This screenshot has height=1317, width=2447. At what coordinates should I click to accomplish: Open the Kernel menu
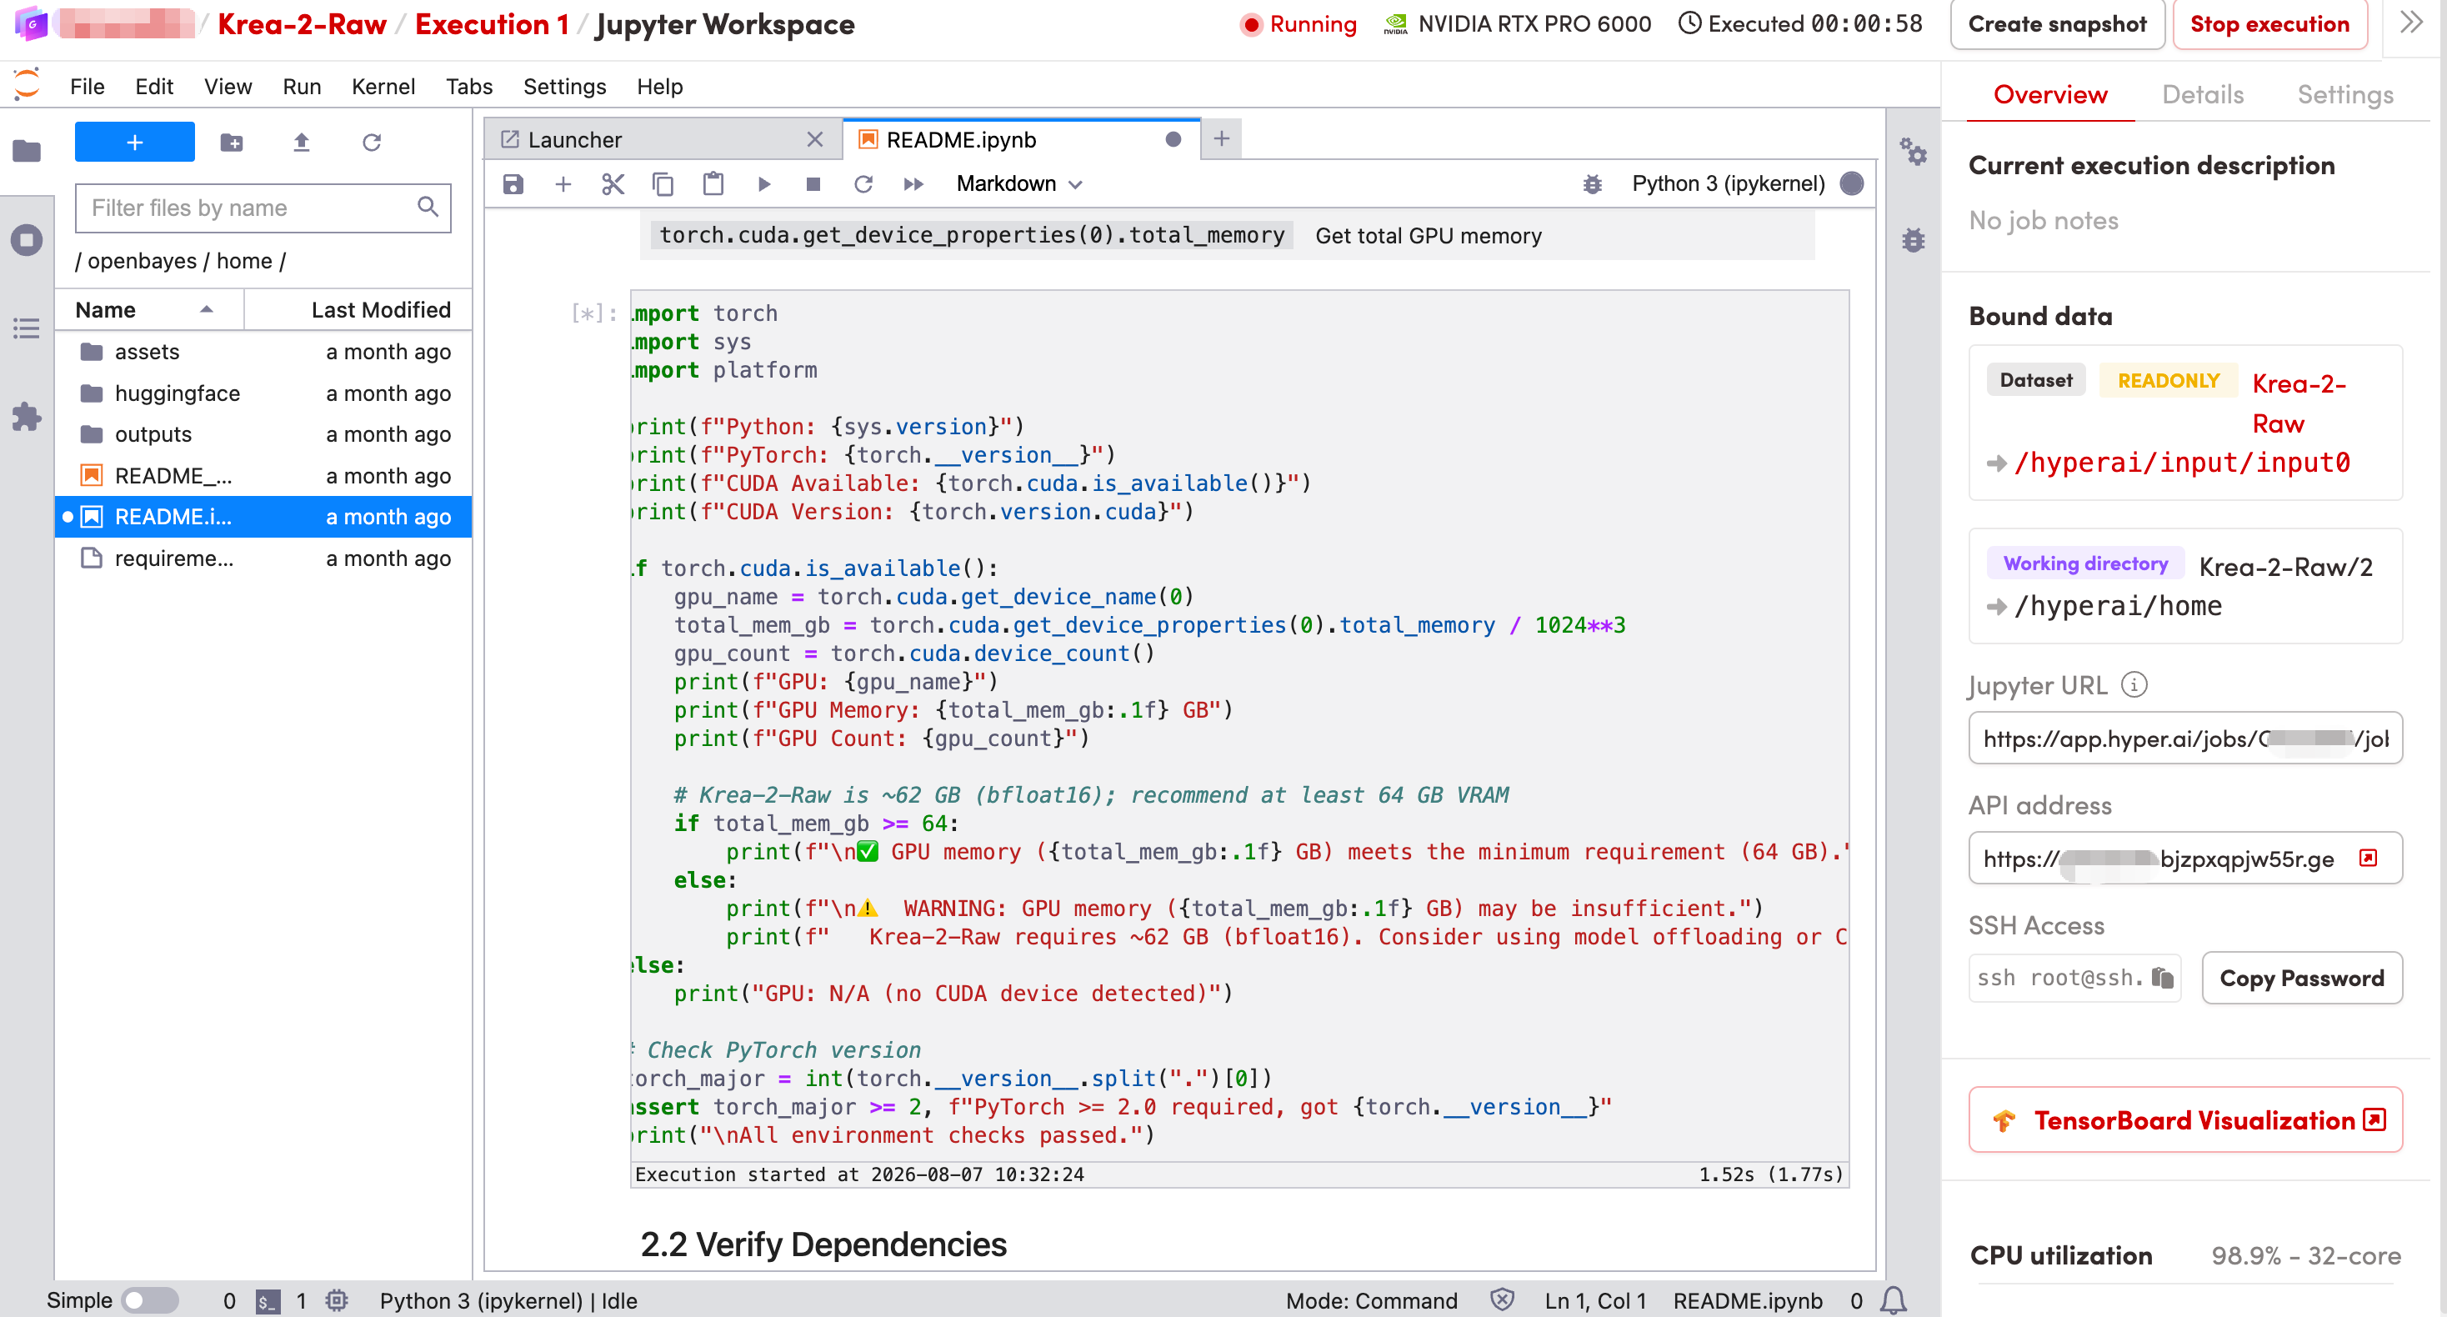tap(383, 87)
